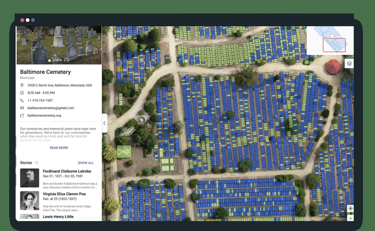Open baltimorecemetery.org website link
This screenshot has width=375, height=231.
click(44, 116)
